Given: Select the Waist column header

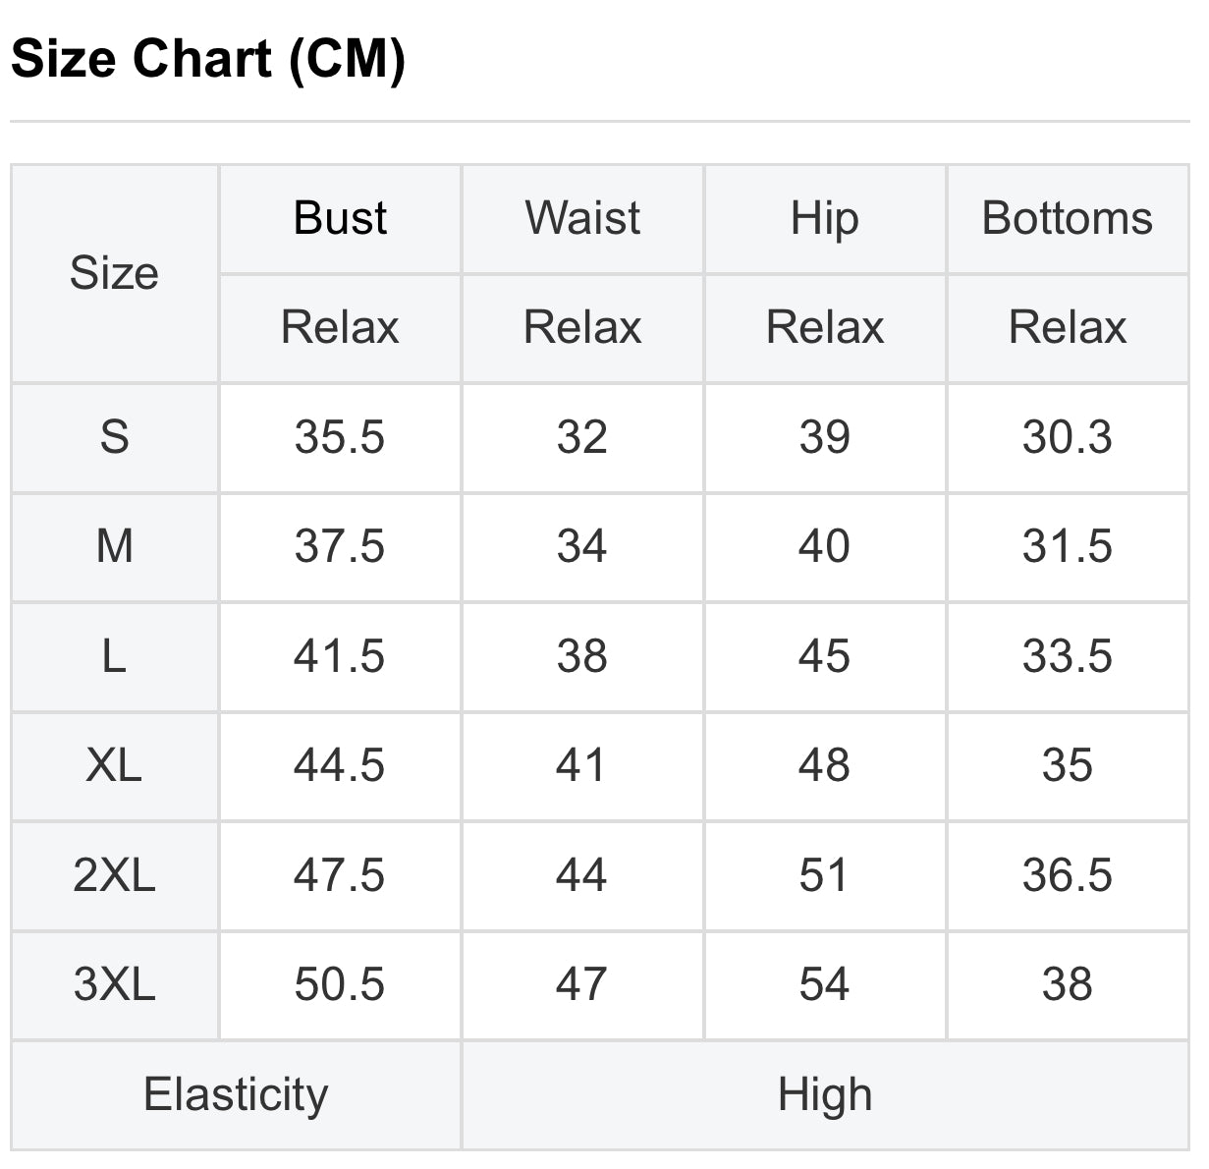Looking at the screenshot, I should coord(582,218).
